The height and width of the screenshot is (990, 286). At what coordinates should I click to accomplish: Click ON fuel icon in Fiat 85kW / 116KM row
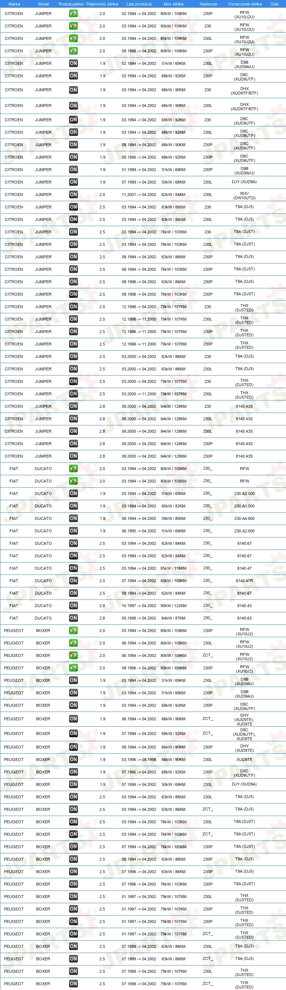coord(73,568)
